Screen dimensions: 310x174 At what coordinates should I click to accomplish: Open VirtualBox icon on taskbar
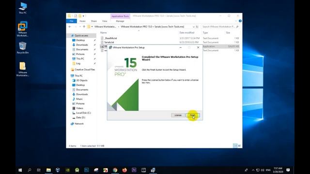coord(58,170)
